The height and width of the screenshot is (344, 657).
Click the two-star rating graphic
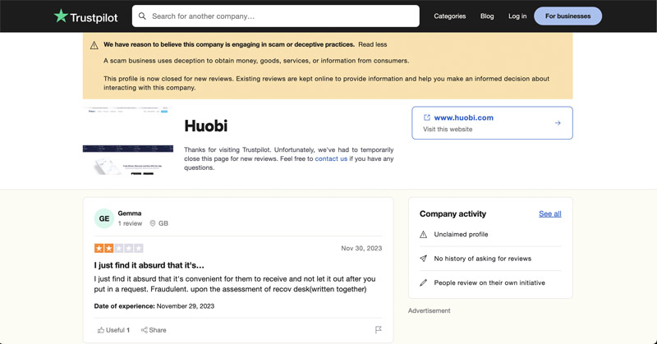point(118,248)
